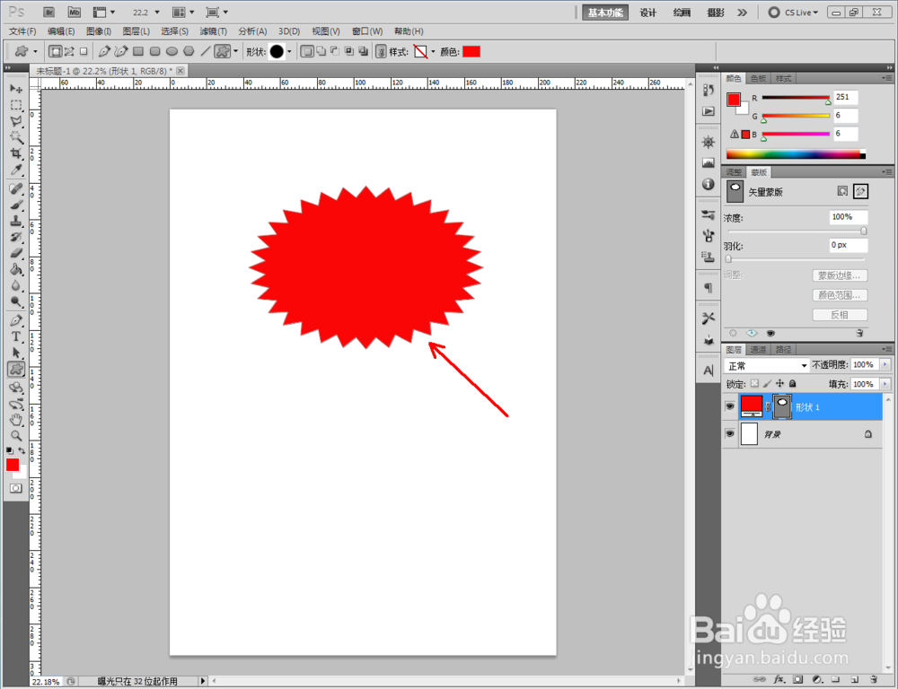Viewport: 898px width, 689px height.
Task: Select the Paint Bucket tool
Action: coord(16,269)
